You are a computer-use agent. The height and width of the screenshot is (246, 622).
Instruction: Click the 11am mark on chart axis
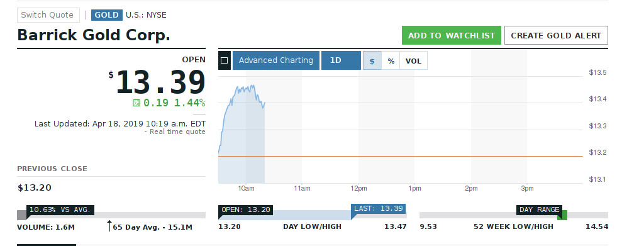tap(303, 189)
